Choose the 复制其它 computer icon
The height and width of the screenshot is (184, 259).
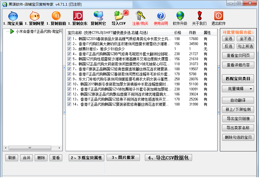(98, 16)
